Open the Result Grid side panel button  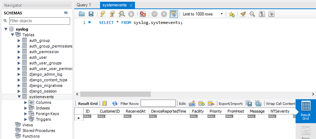(305, 111)
